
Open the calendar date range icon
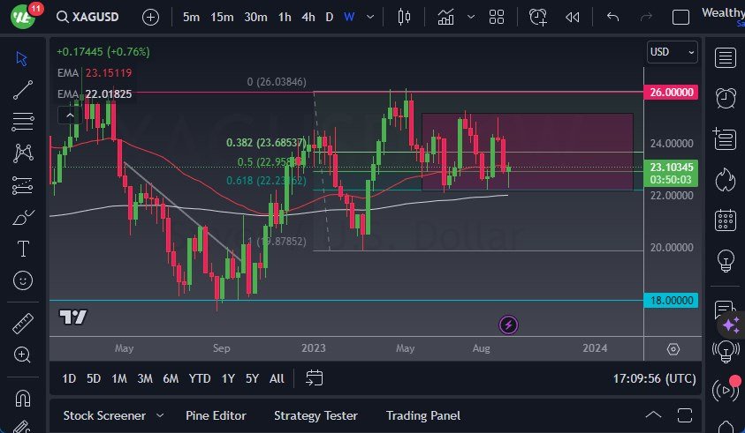click(315, 378)
